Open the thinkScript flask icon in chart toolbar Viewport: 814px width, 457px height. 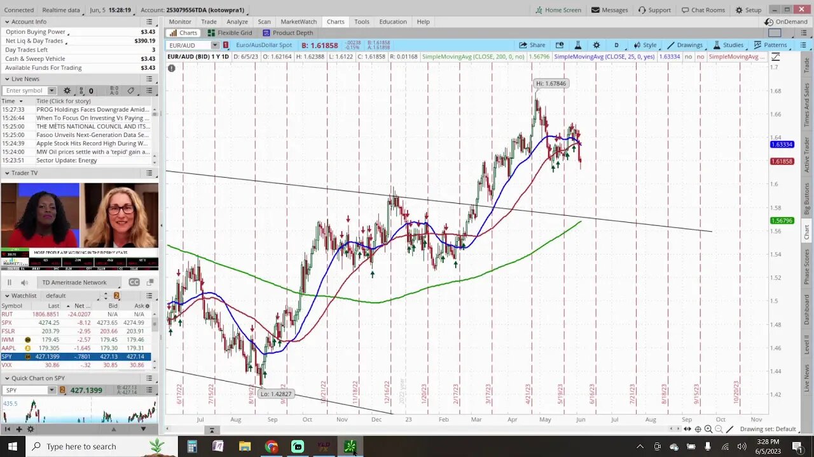(577, 45)
